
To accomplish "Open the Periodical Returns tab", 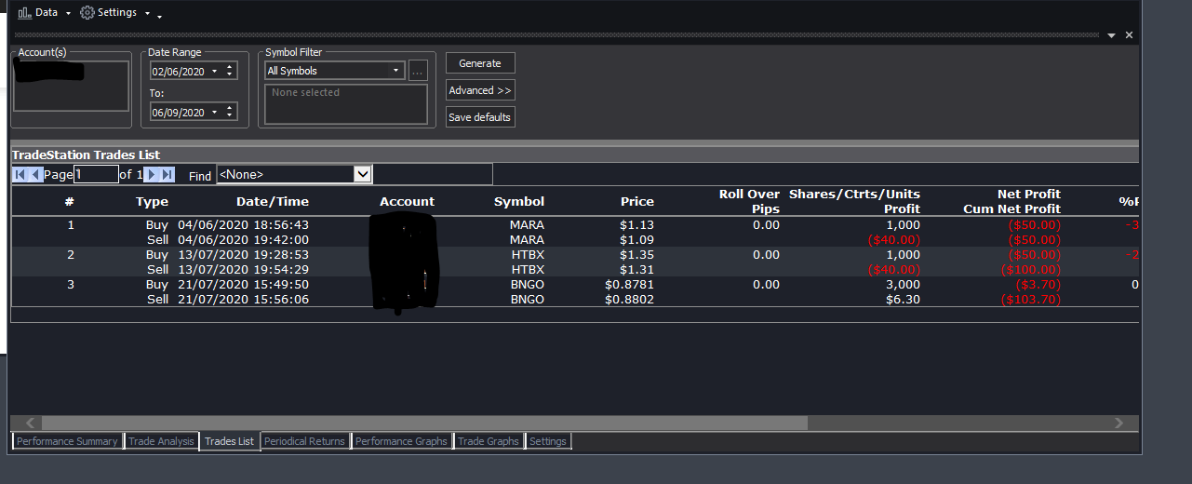I will coord(304,441).
